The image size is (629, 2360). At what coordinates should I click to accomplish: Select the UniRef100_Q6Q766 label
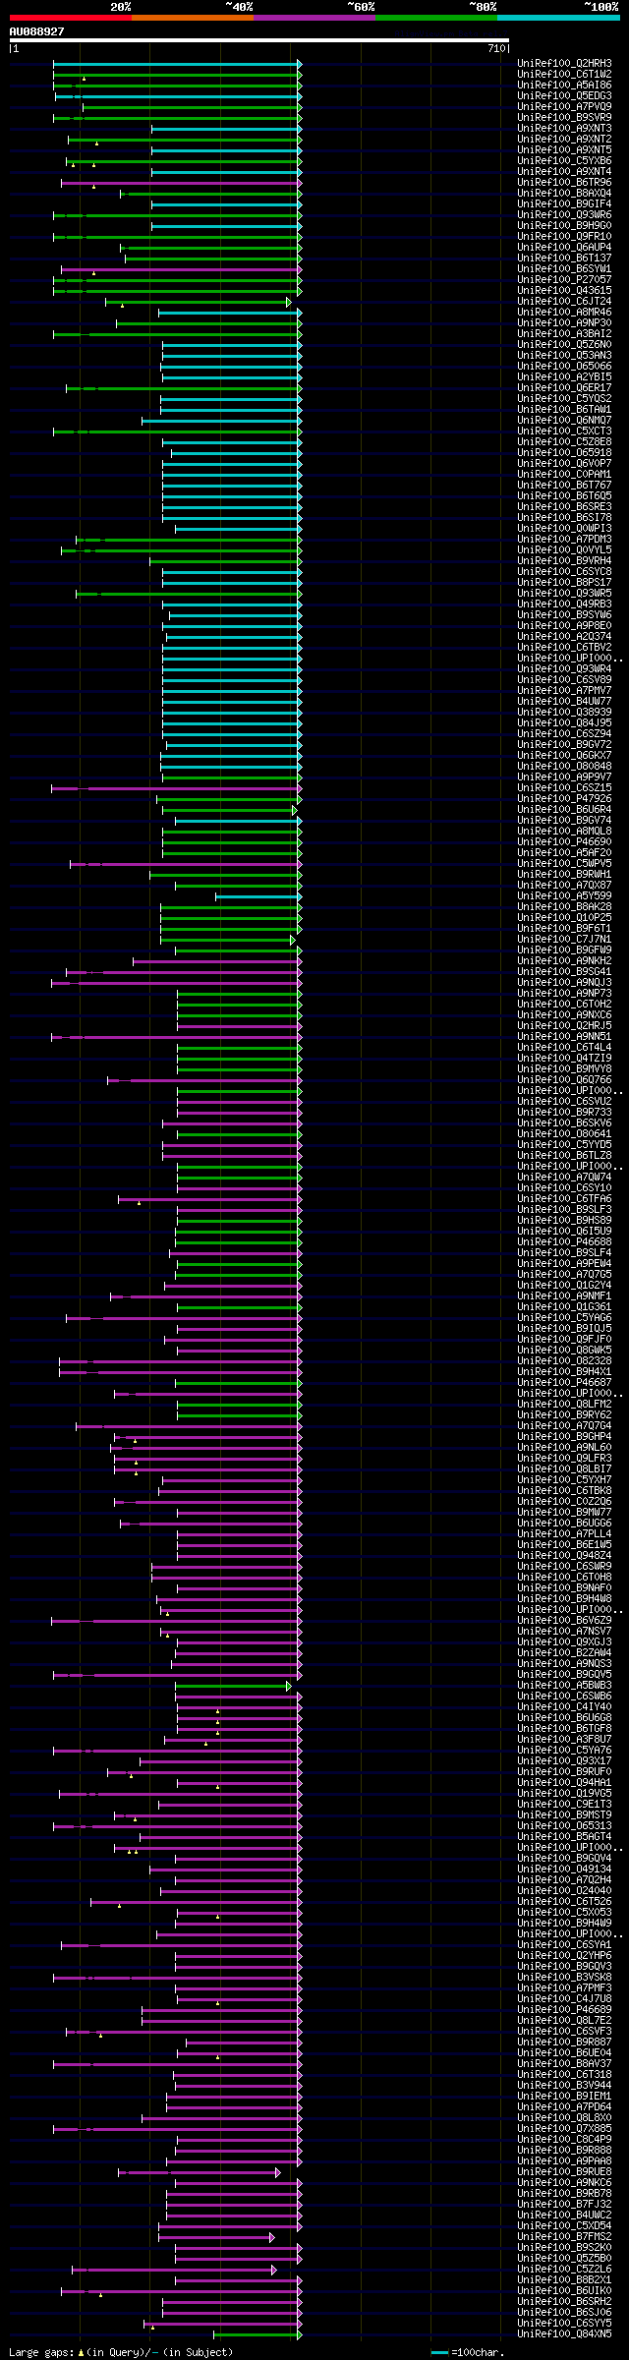tap(564, 1080)
